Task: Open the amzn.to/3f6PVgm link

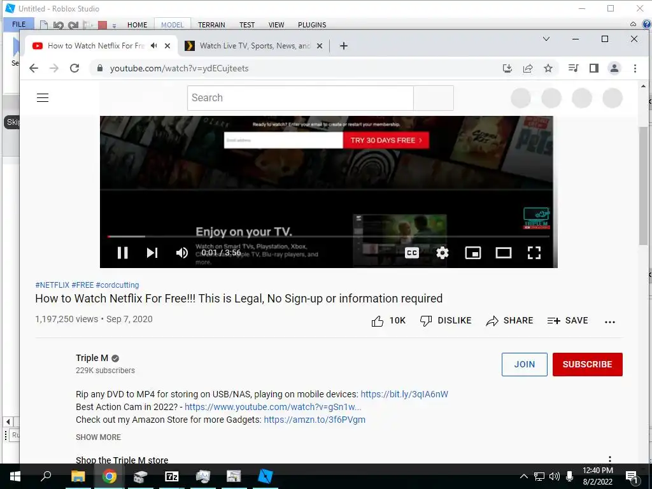Action: (315, 420)
